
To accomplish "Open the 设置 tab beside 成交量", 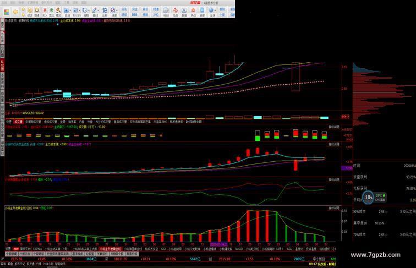I will tap(9, 122).
